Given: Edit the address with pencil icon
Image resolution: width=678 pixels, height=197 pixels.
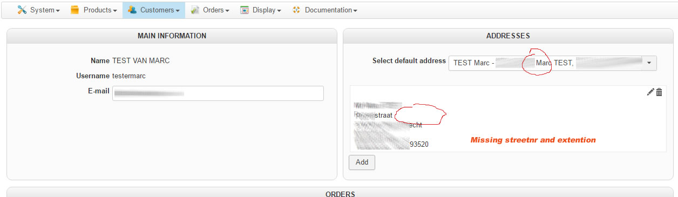Looking at the screenshot, I should 650,92.
